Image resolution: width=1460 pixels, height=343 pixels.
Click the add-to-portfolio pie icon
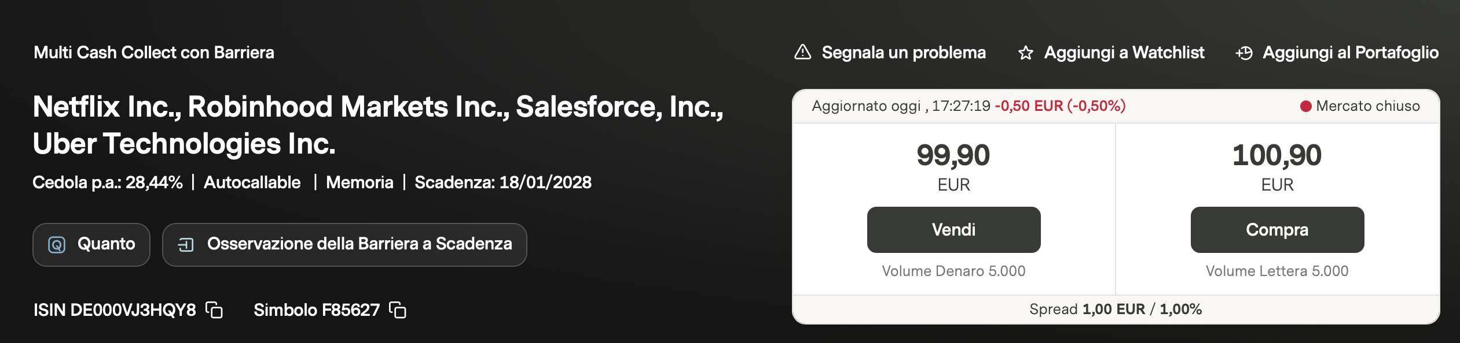(x=1244, y=53)
